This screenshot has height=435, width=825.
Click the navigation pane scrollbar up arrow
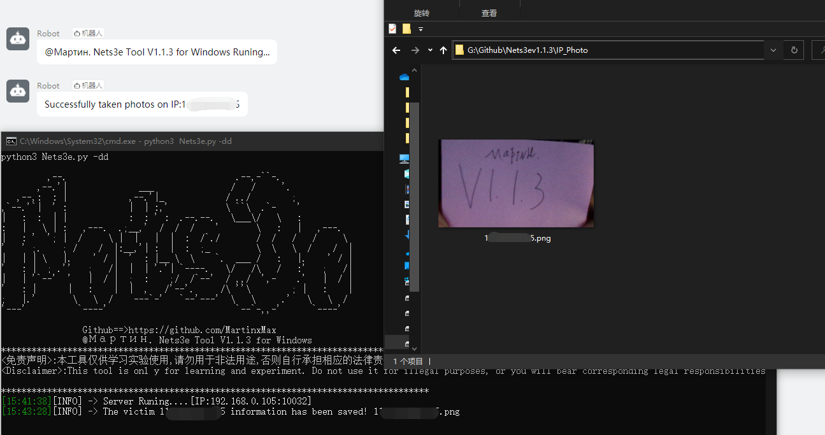point(414,70)
